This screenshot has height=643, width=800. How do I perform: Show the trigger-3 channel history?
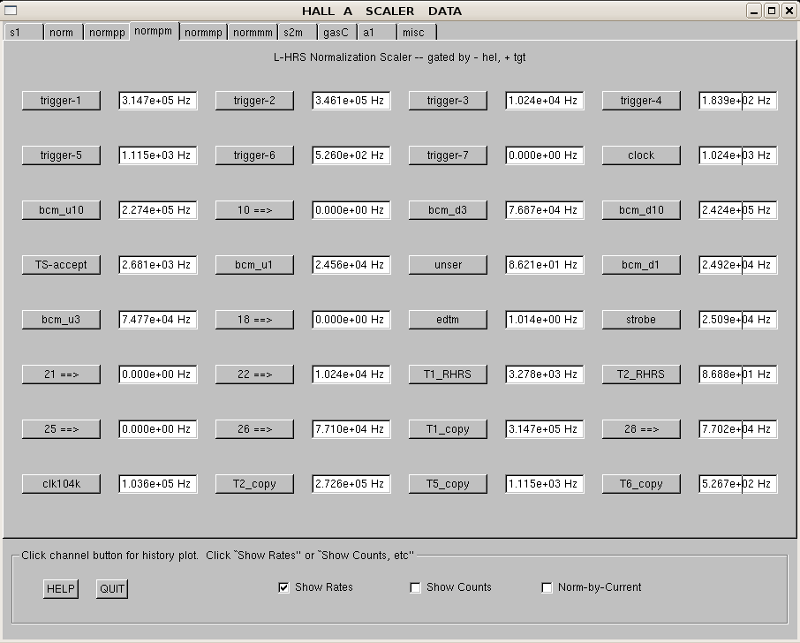pos(448,101)
